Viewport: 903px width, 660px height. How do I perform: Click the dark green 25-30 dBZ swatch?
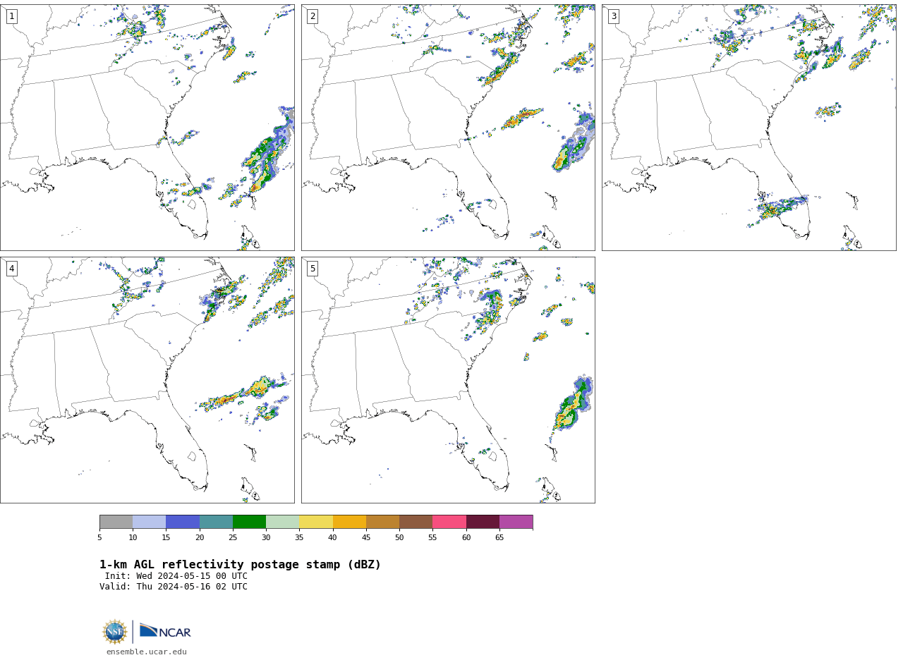tap(249, 522)
